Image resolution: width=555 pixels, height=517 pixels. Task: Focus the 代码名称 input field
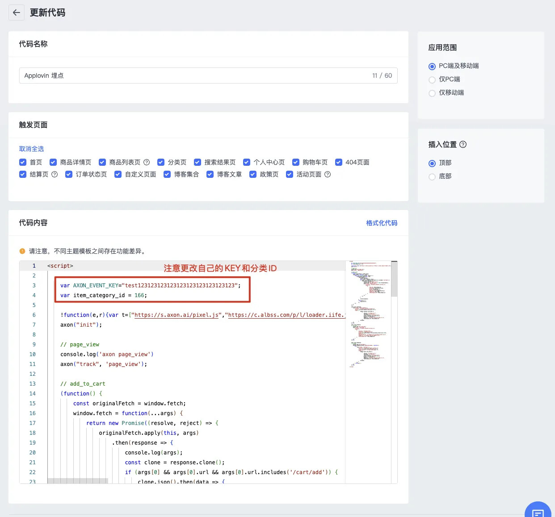[x=197, y=76]
